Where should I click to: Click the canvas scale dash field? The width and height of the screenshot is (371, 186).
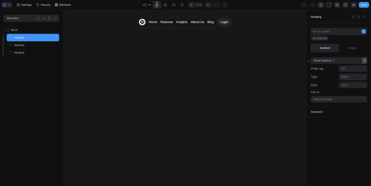225,5
